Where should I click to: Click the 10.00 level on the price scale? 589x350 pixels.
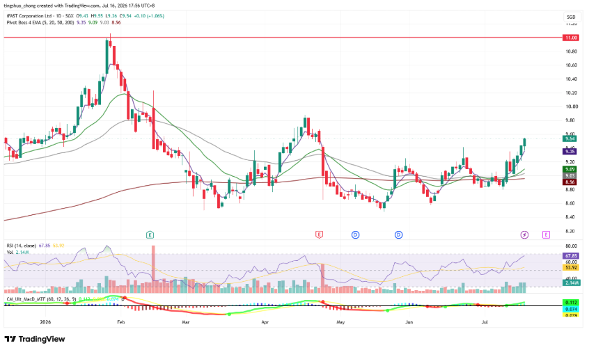pyautogui.click(x=572, y=106)
